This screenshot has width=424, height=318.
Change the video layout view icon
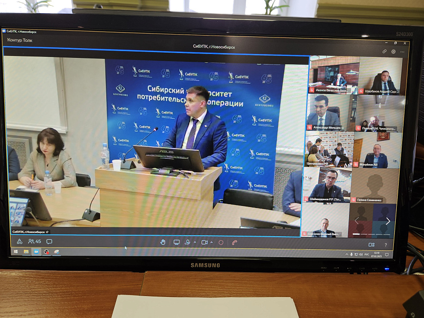(x=371, y=244)
